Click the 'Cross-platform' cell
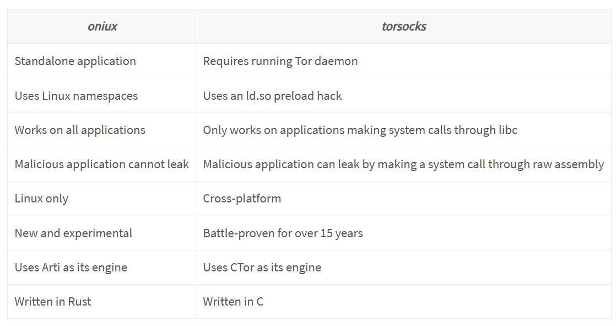 242,199
